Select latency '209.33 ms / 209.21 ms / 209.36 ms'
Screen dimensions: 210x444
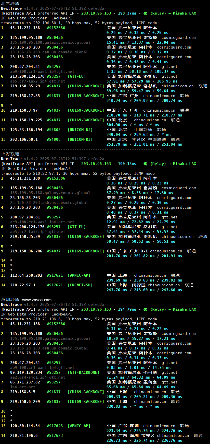click(144, 397)
